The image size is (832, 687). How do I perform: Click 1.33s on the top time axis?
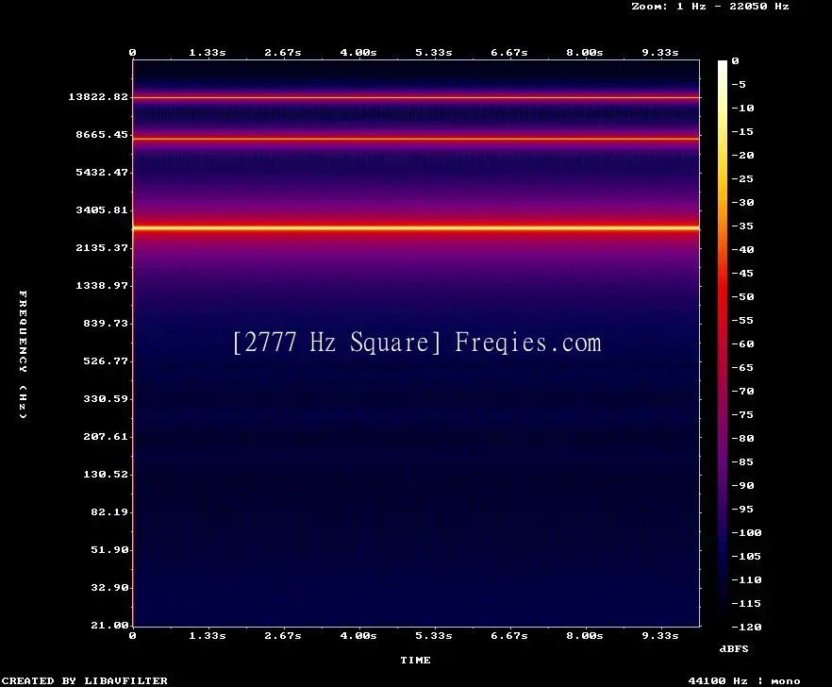coord(208,53)
